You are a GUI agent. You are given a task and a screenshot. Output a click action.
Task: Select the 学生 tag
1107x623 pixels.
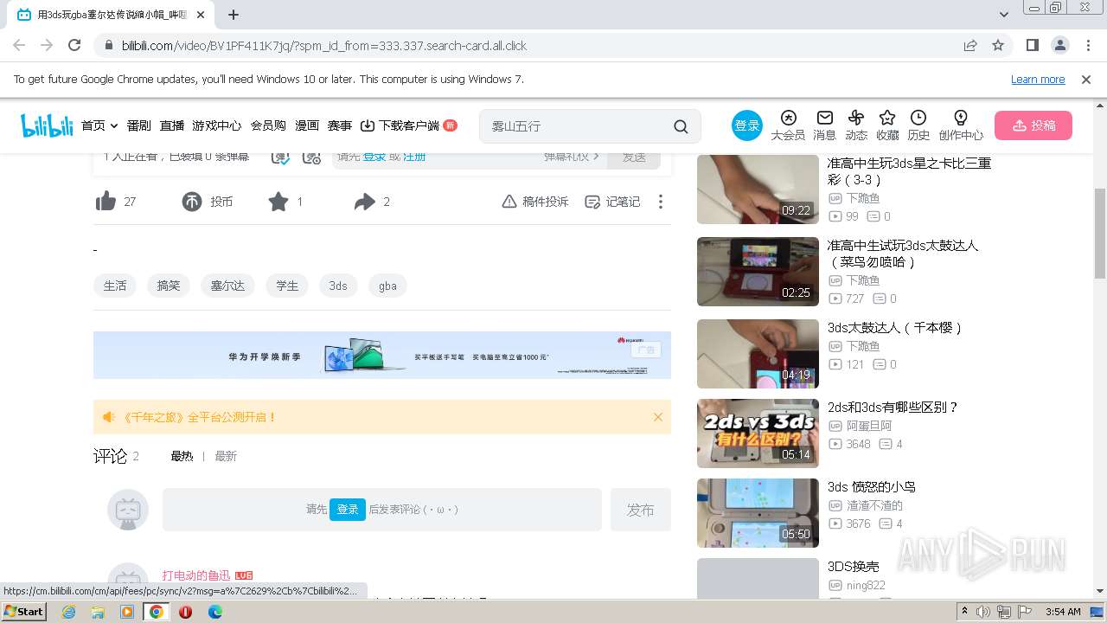coord(287,286)
